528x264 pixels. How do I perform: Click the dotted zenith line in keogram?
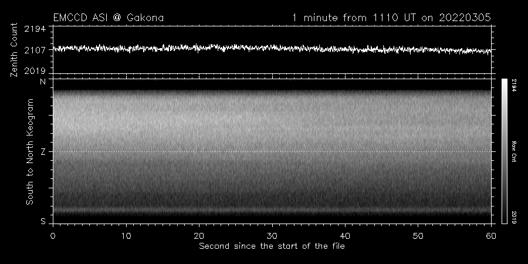click(272, 151)
